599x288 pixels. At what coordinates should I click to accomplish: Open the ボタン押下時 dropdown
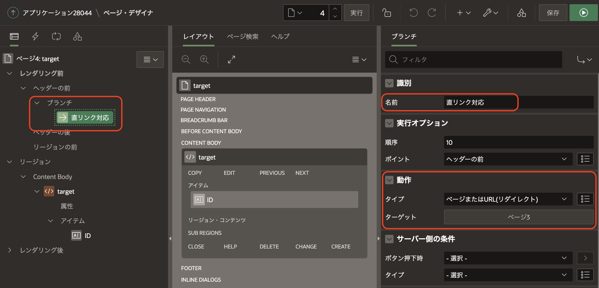[508, 258]
